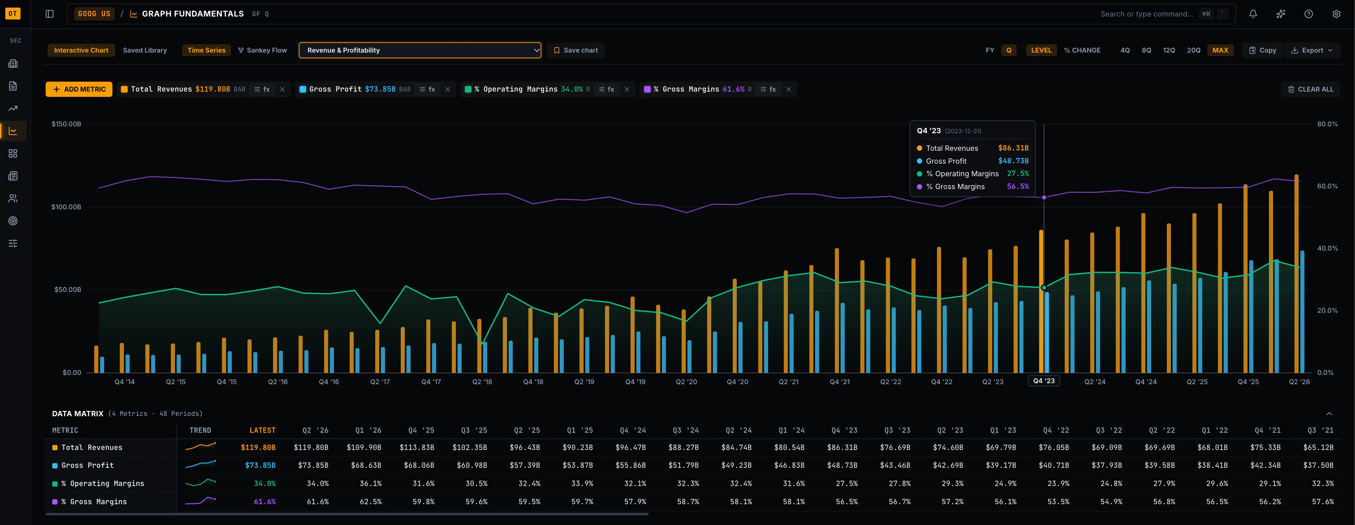Screen dimensions: 1355x525
Task: Select LEVEL display mode
Action: (1041, 51)
